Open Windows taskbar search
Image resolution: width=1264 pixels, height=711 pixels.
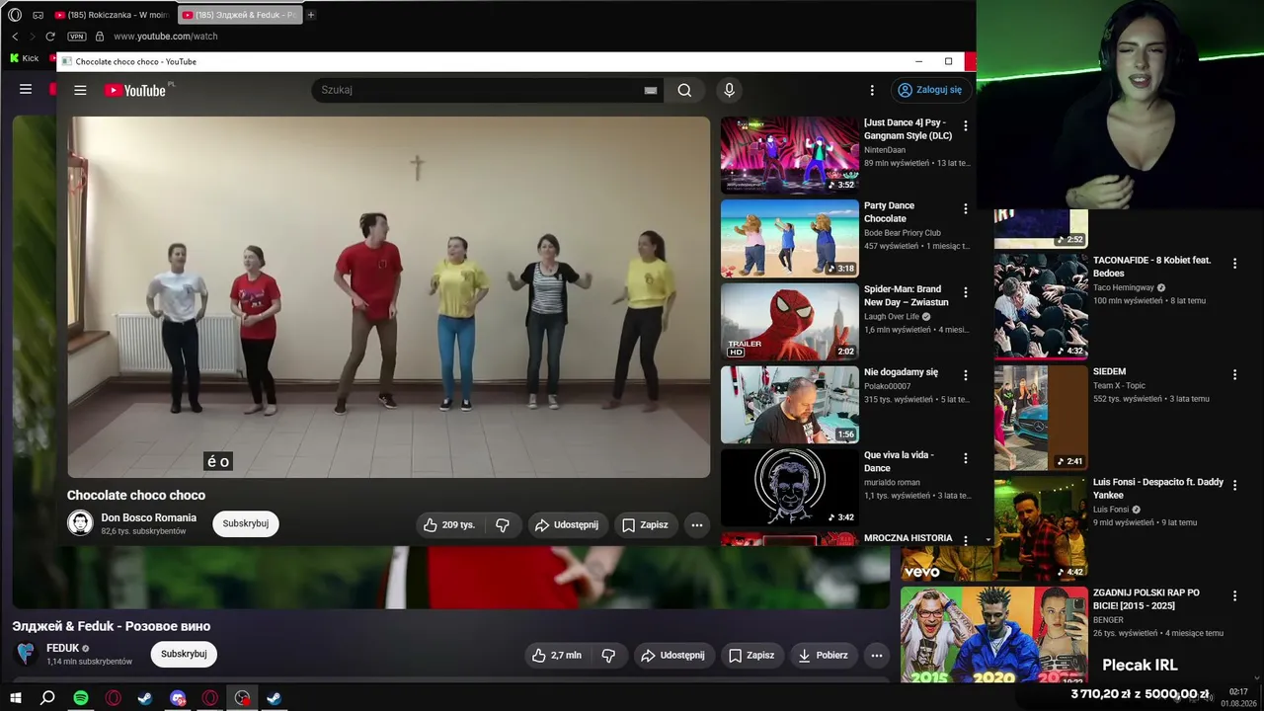47,698
